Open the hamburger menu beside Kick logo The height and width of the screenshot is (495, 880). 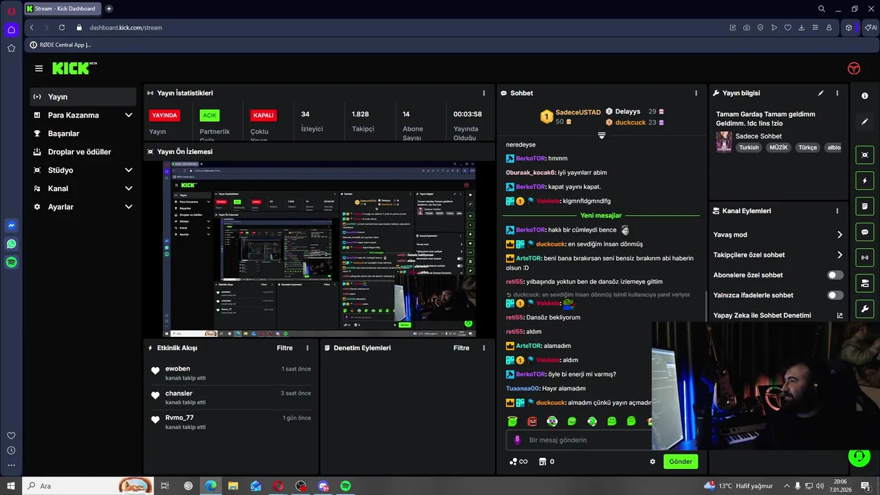(x=38, y=68)
